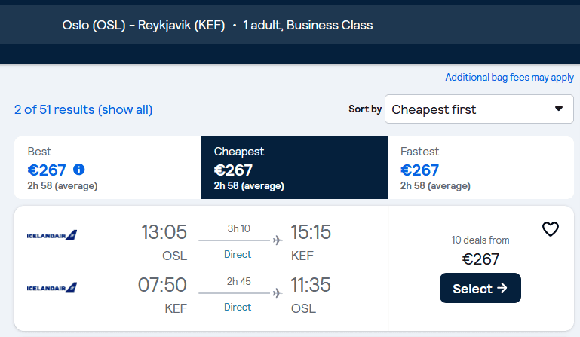Click the 13:05 OSL departure time
The width and height of the screenshot is (580, 337).
pyautogui.click(x=162, y=232)
